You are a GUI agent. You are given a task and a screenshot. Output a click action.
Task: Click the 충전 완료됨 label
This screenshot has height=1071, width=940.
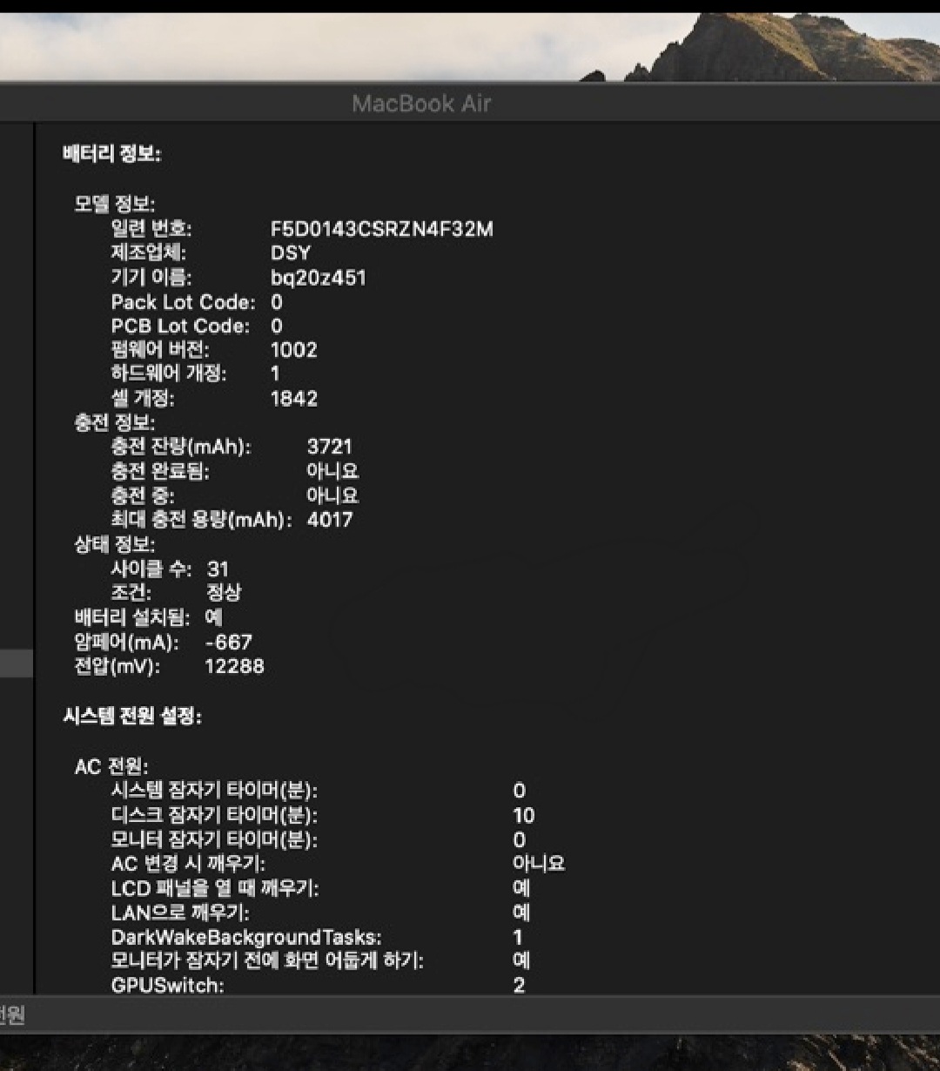pyautogui.click(x=160, y=471)
